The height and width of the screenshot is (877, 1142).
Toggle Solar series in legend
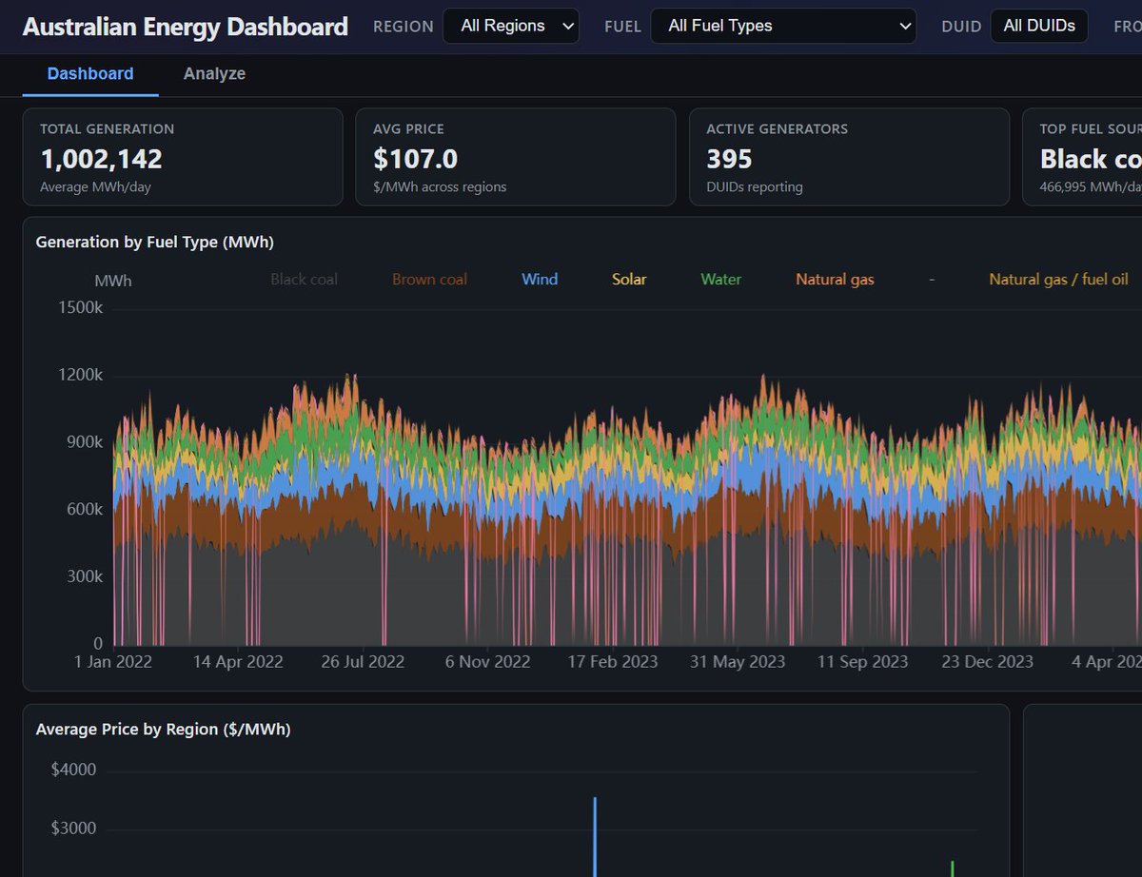pyautogui.click(x=629, y=280)
